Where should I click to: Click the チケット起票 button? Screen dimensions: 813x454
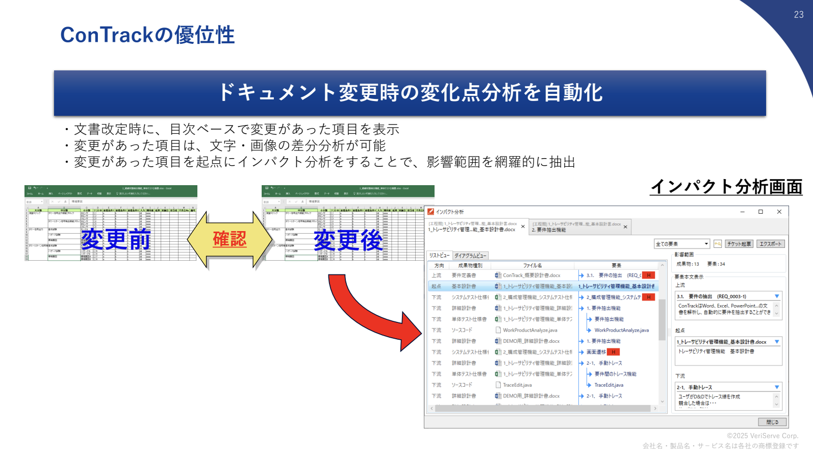tap(739, 244)
